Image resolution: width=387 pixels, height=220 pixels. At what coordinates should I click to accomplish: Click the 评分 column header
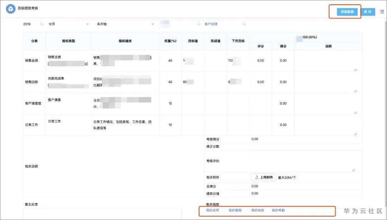261,46
